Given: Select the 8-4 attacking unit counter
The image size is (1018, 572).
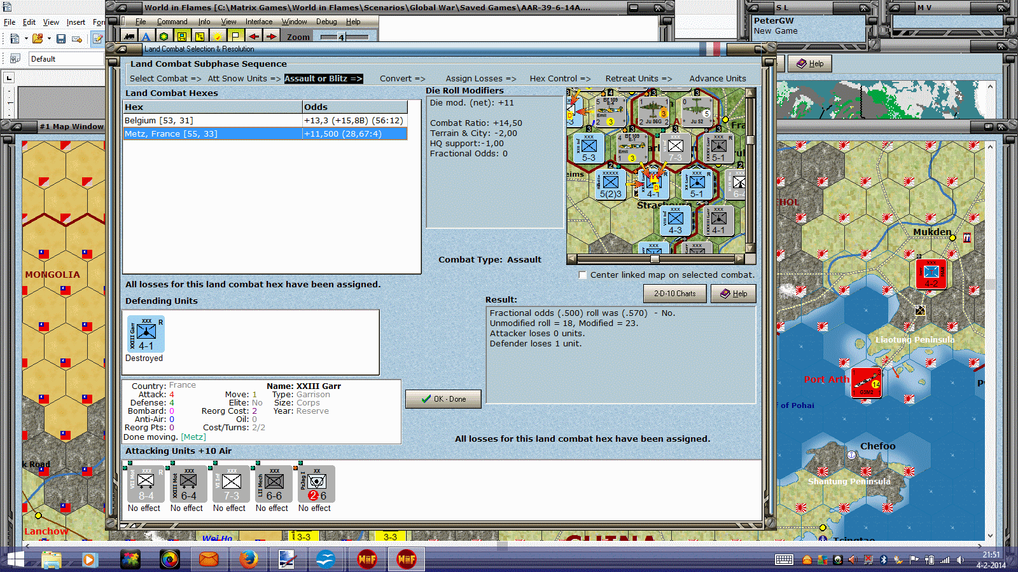Looking at the screenshot, I should click(146, 484).
